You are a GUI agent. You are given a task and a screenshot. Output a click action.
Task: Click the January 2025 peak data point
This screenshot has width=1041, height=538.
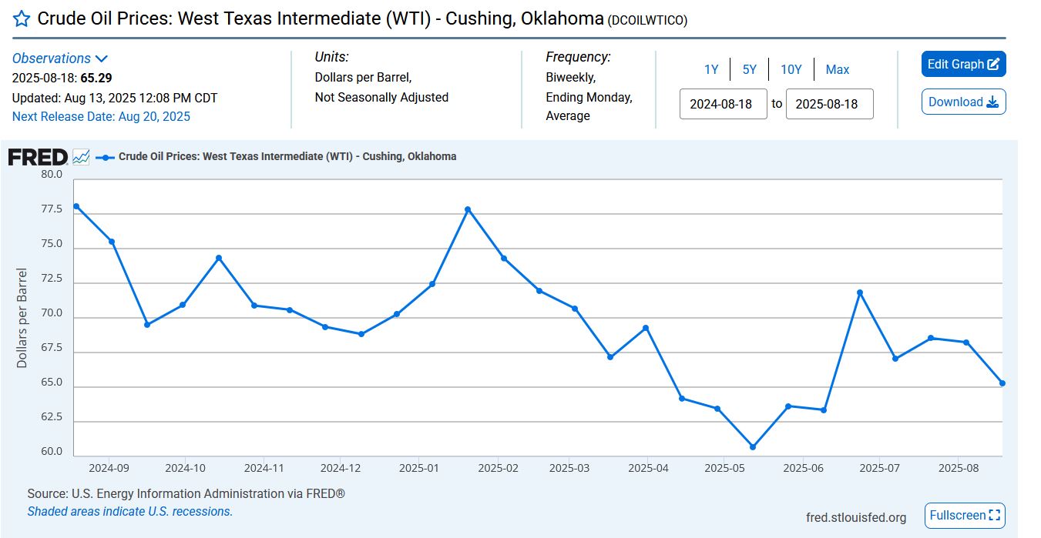468,209
